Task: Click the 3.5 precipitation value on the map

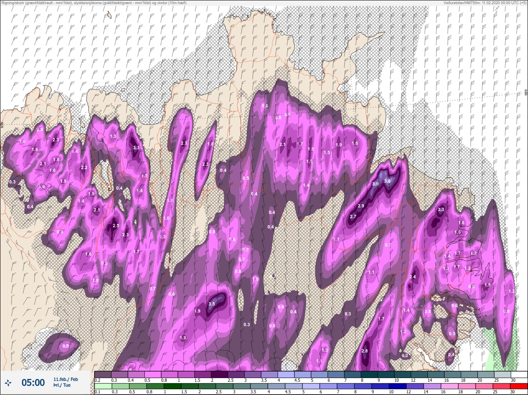Action: pyautogui.click(x=212, y=304)
